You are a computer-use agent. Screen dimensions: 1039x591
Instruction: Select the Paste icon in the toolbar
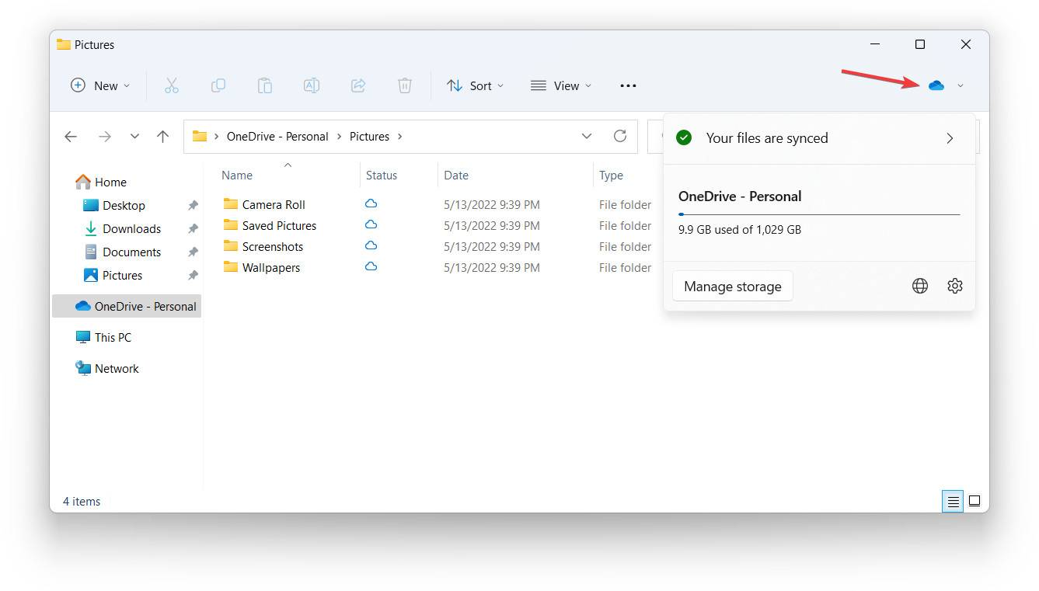pyautogui.click(x=264, y=85)
